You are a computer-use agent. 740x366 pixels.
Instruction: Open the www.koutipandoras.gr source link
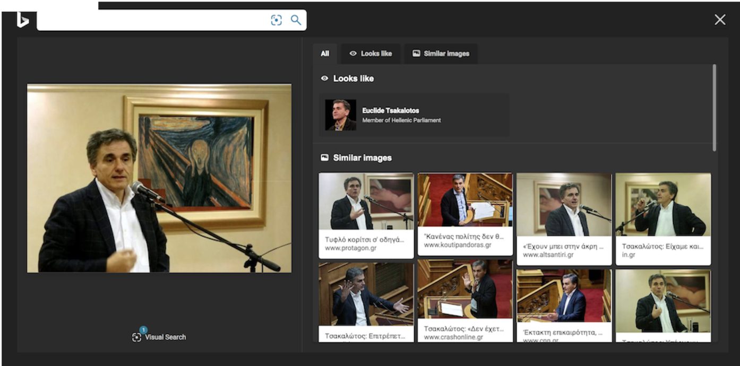click(457, 245)
